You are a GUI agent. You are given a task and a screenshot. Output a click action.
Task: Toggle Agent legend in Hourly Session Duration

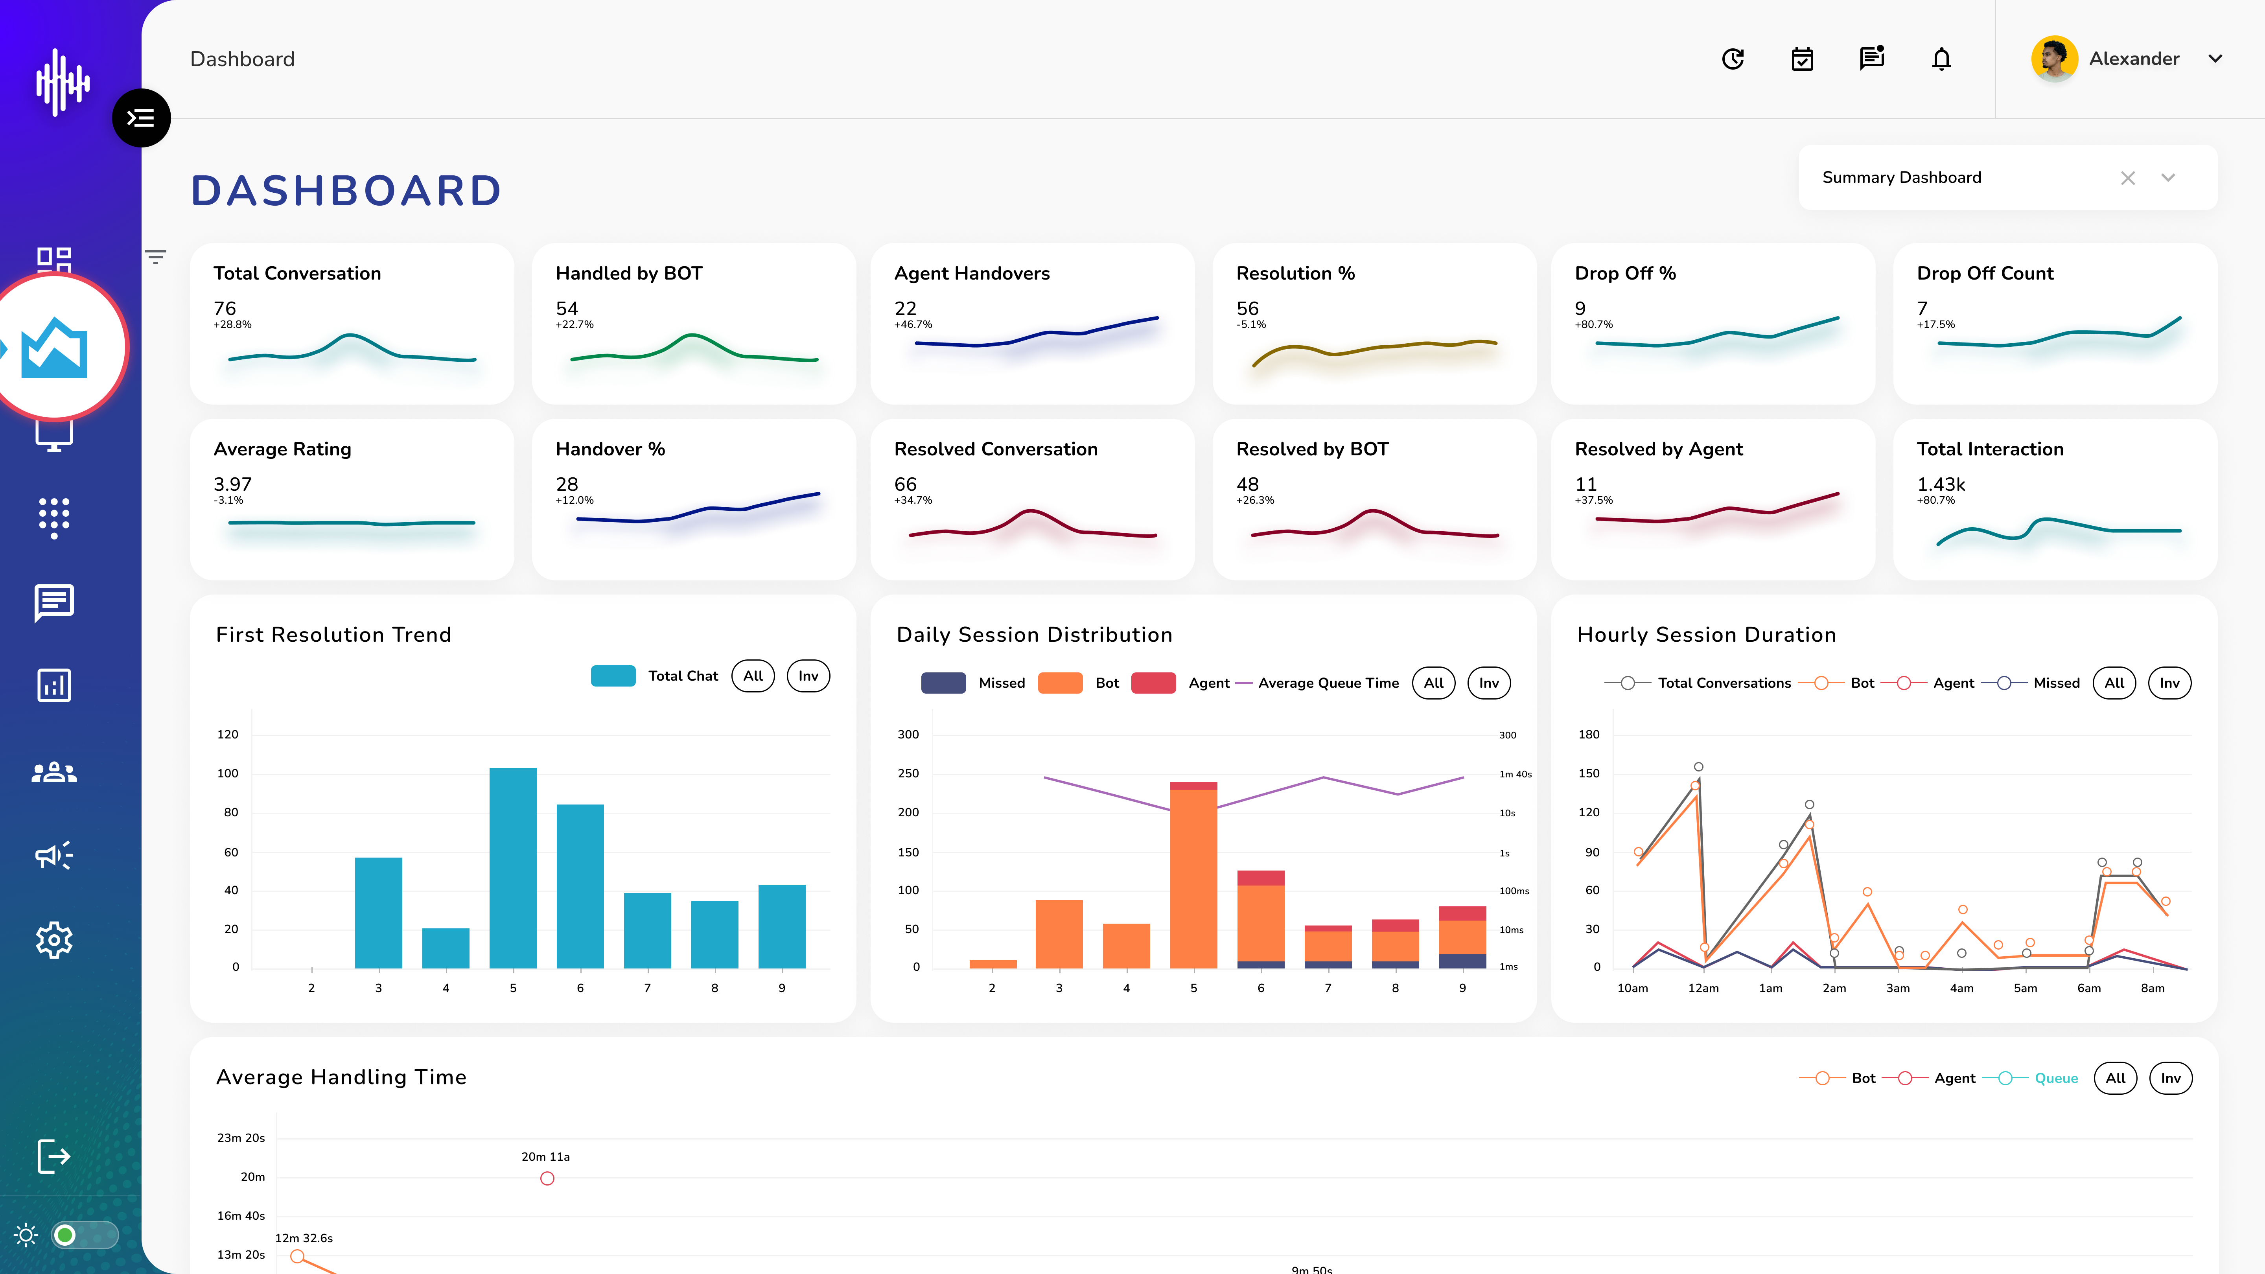click(1926, 683)
